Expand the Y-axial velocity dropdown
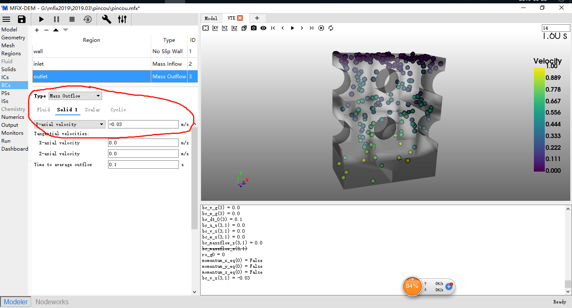This screenshot has width=572, height=308. point(70,124)
